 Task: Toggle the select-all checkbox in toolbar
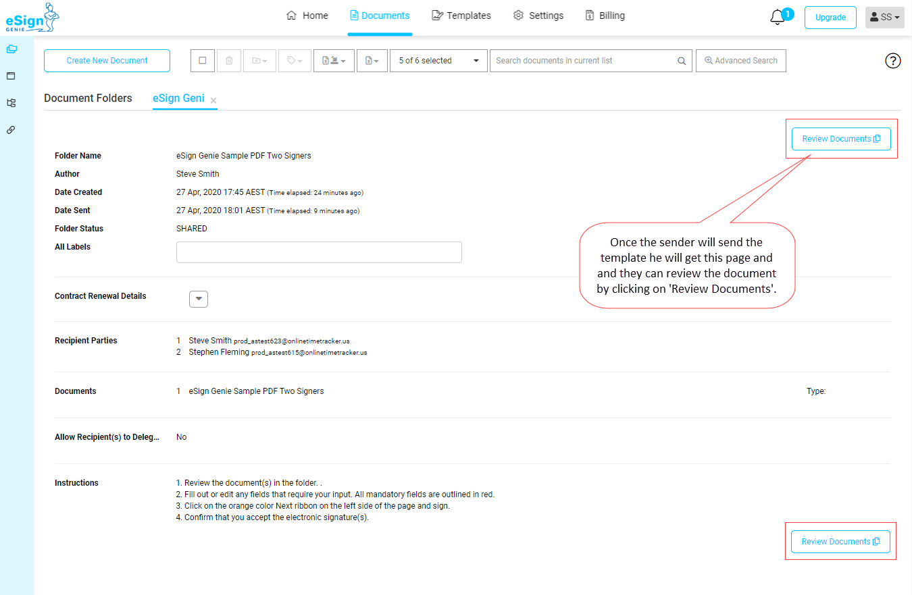203,61
